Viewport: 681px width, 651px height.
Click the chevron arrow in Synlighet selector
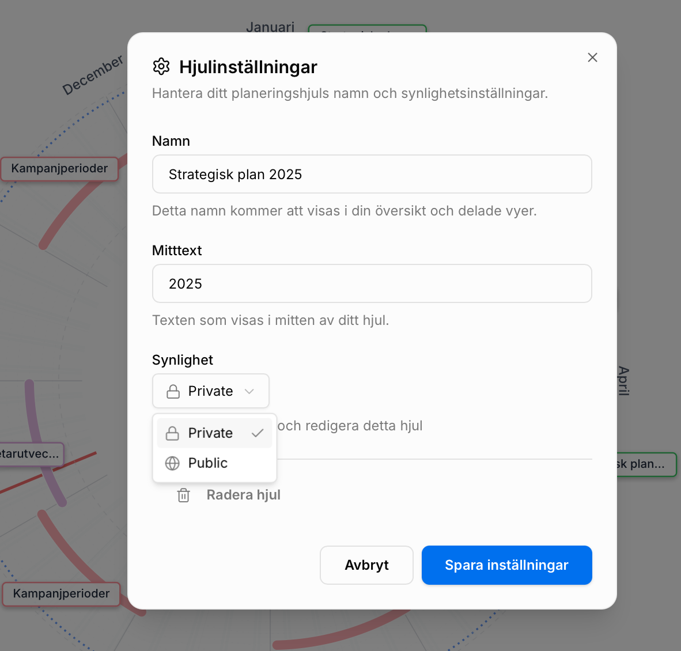[x=249, y=391]
